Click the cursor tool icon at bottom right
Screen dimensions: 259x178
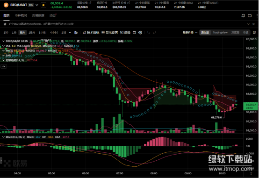click(251, 174)
